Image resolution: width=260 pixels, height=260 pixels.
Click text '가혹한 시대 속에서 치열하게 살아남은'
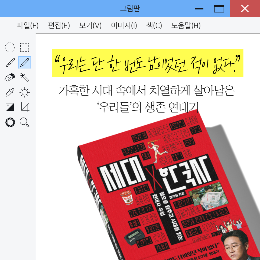click(x=147, y=91)
